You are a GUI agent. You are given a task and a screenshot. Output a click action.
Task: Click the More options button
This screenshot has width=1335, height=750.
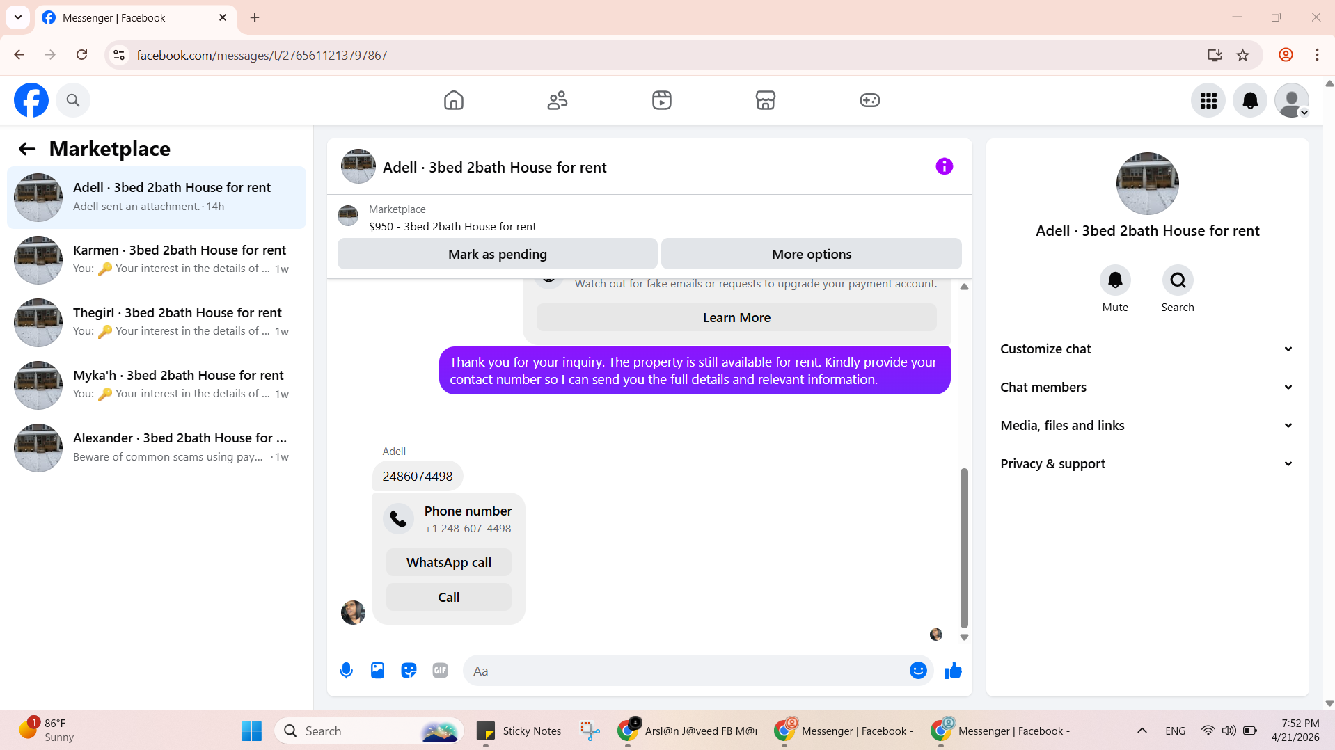pyautogui.click(x=812, y=254)
